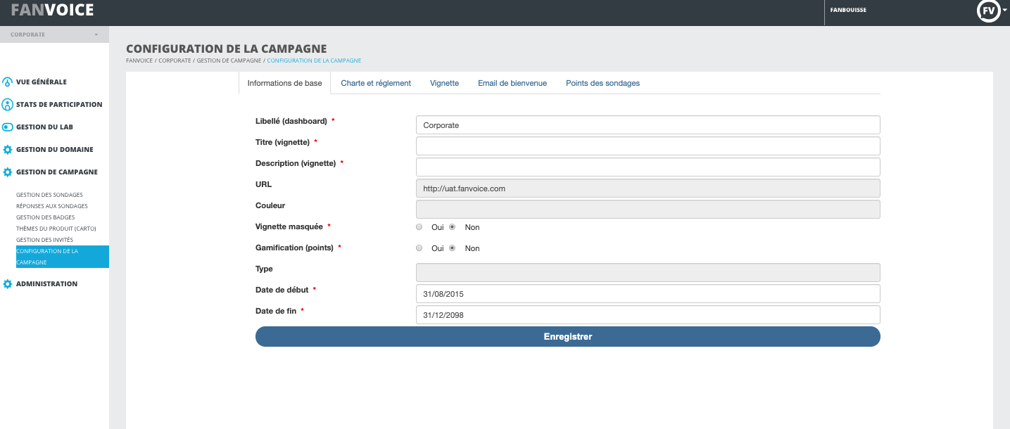Click the FANVOICE logo
This screenshot has width=1010, height=429.
53,11
